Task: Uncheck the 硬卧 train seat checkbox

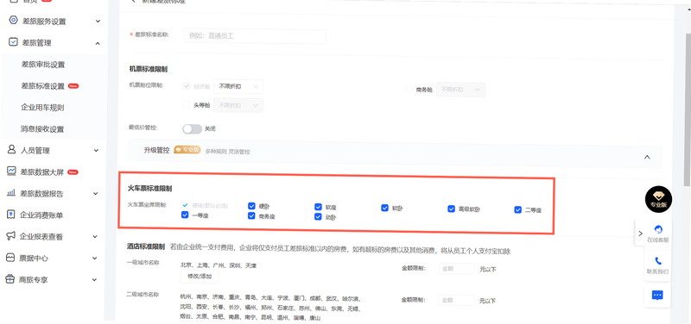Action: tap(251, 206)
